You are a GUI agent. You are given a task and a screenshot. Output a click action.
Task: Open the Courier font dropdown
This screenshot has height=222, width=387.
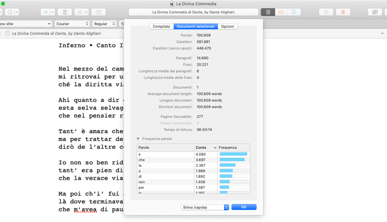click(72, 24)
